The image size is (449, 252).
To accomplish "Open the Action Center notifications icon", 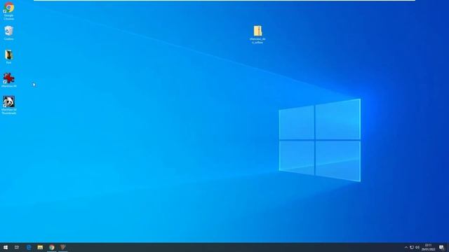I will 441,247.
